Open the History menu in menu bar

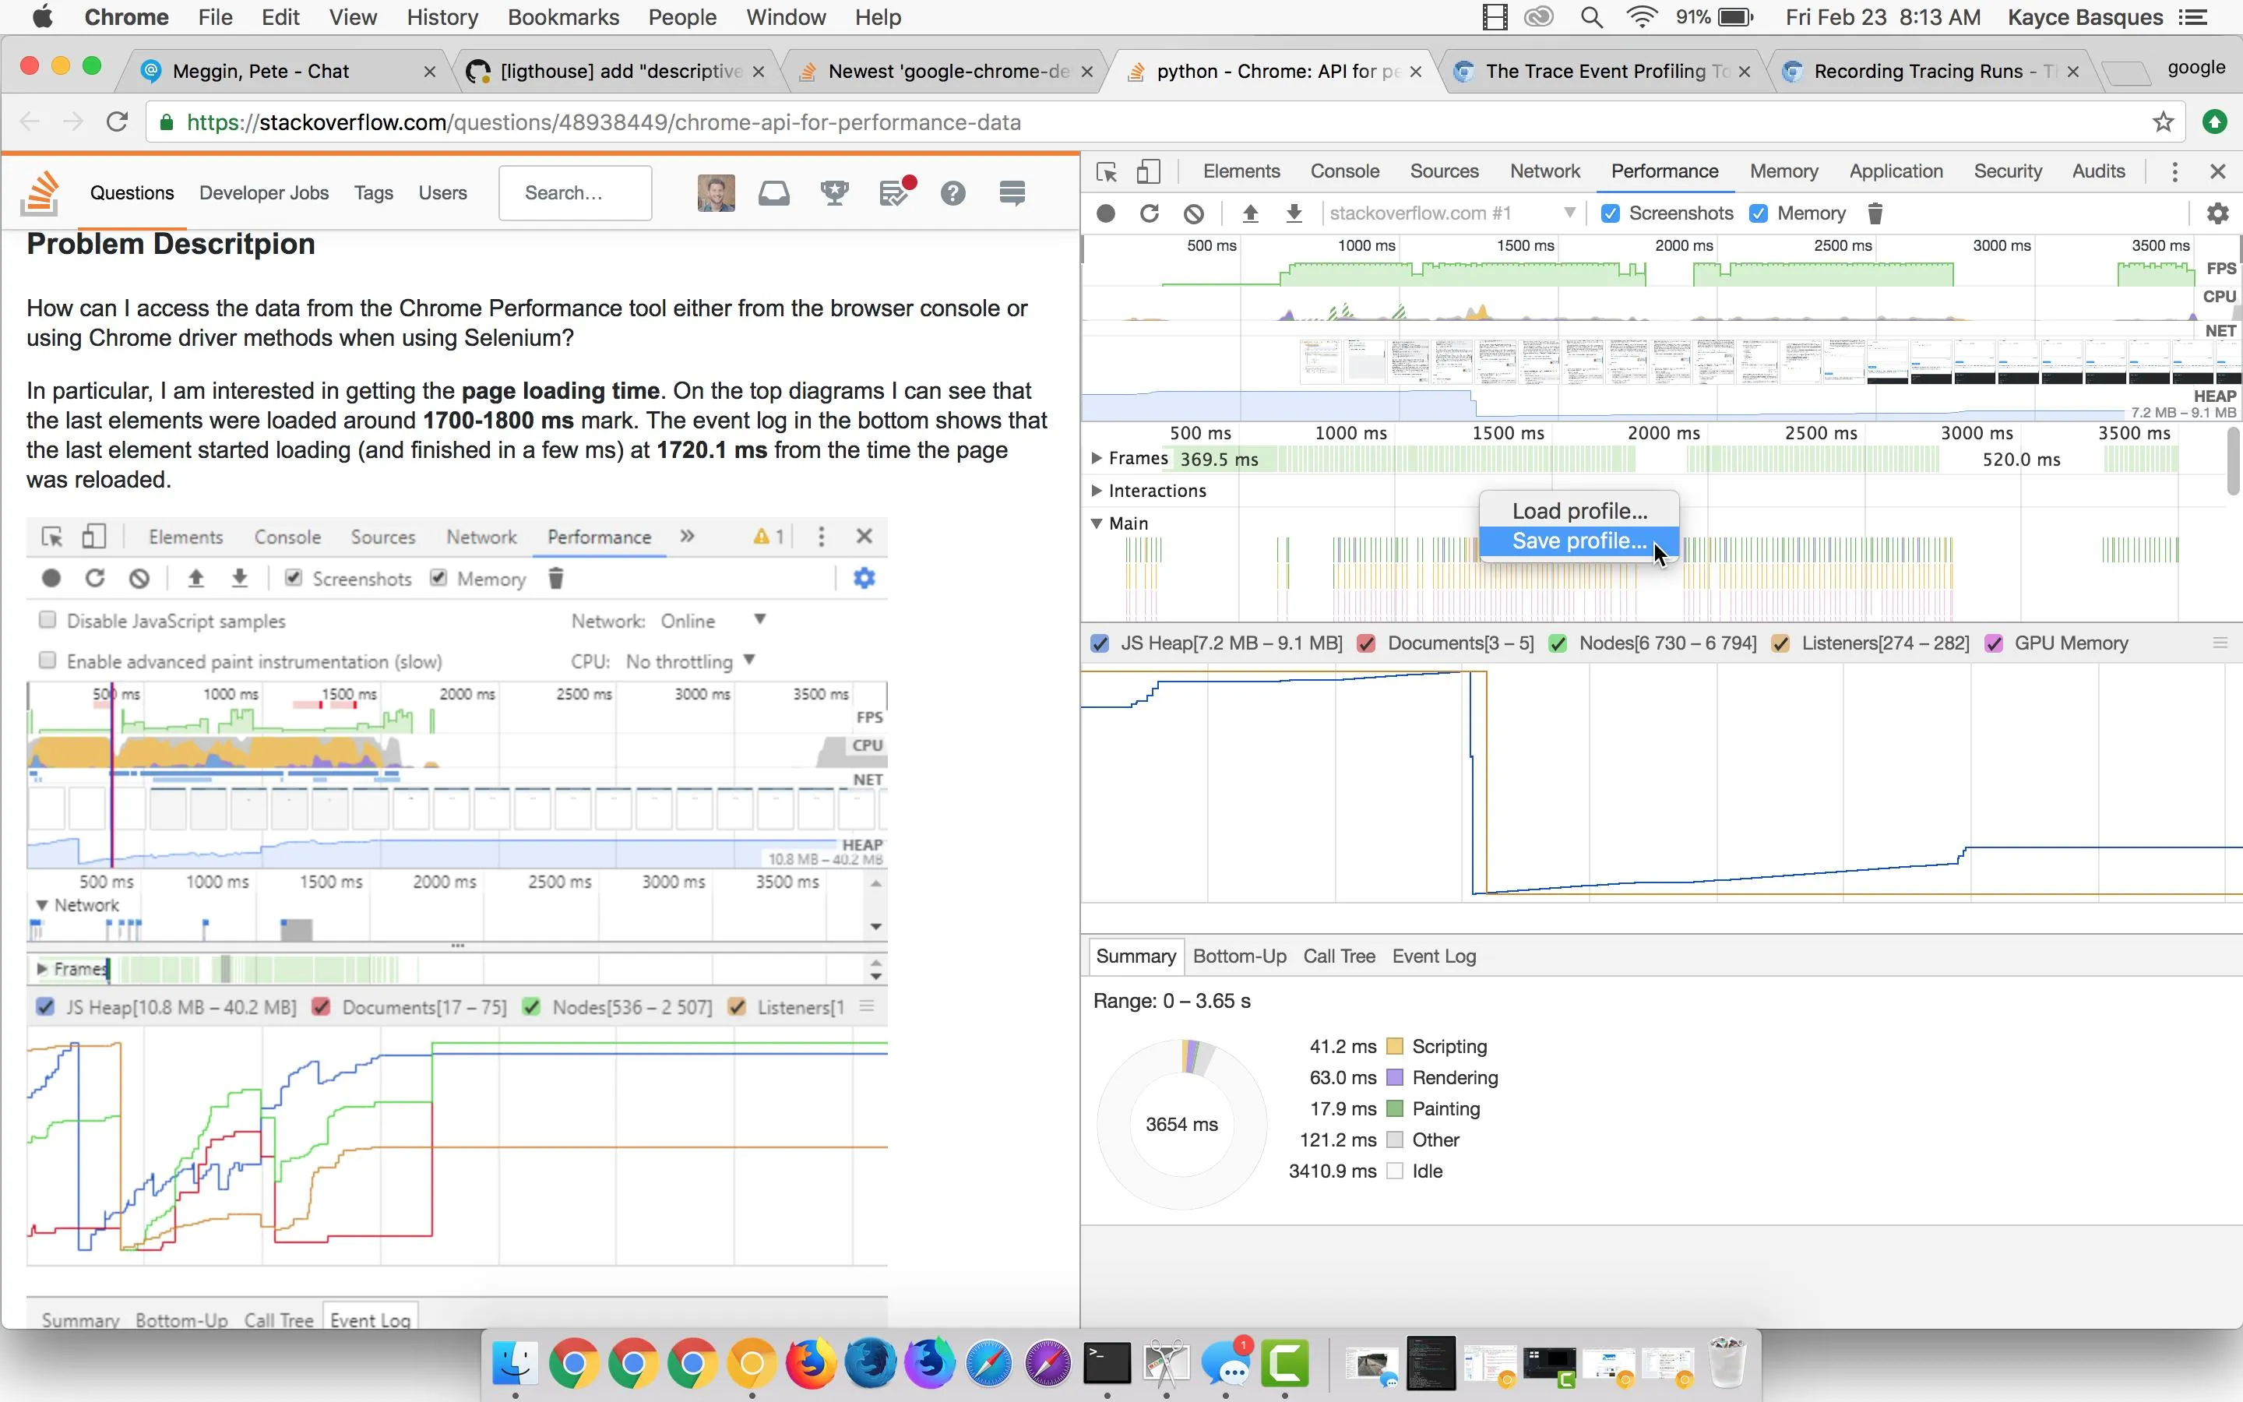pyautogui.click(x=442, y=16)
